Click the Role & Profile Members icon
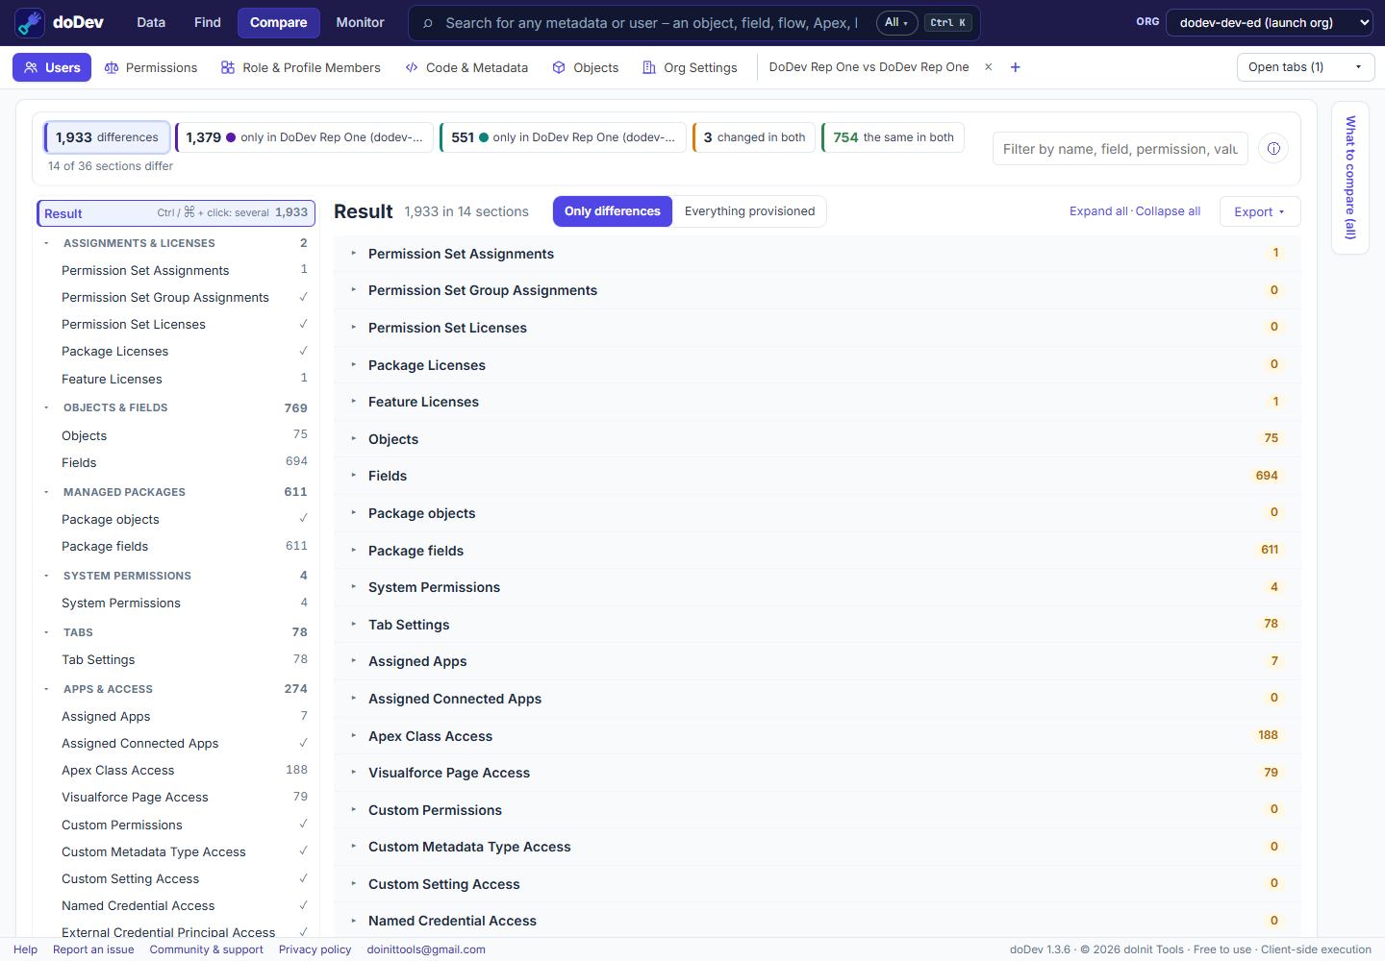 click(x=228, y=67)
